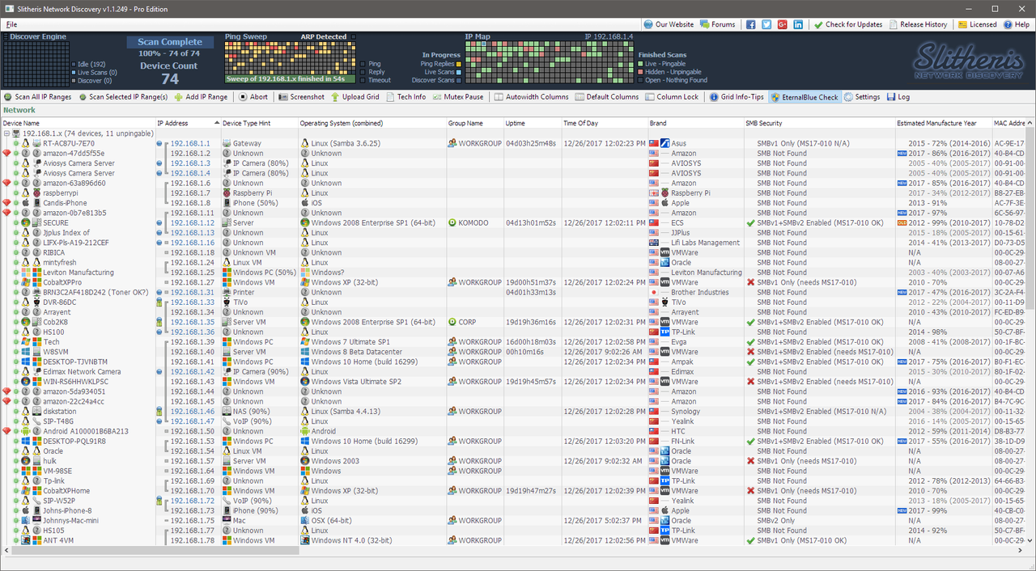Collapse the 192.168.1.x network tree node
1036x571 pixels.
point(7,133)
